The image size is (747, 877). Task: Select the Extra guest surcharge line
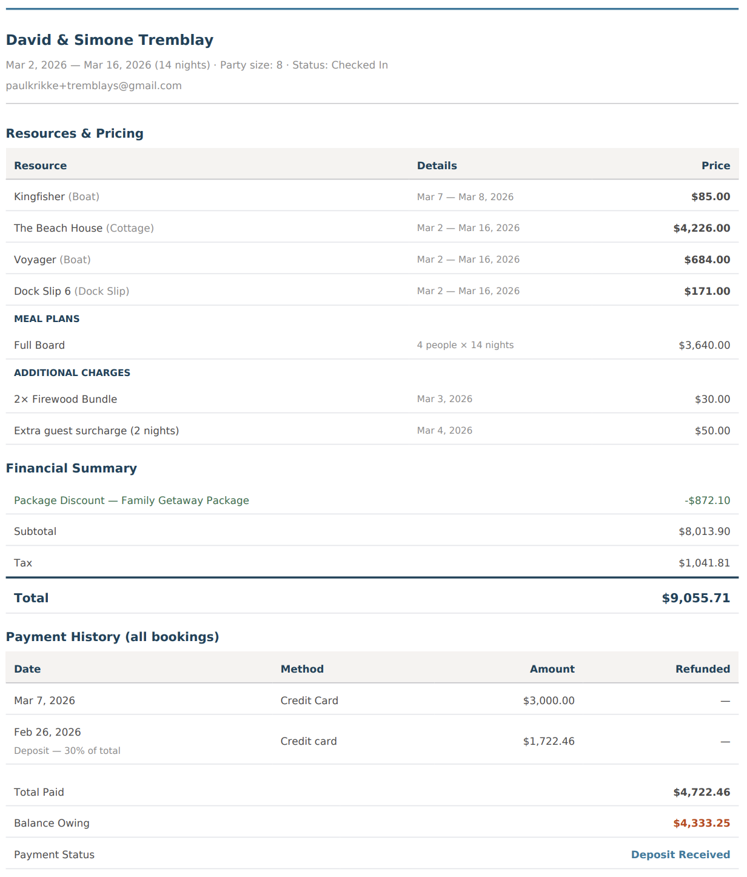point(96,431)
